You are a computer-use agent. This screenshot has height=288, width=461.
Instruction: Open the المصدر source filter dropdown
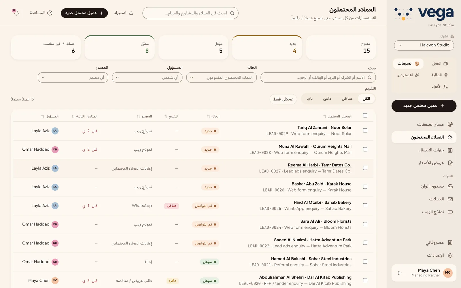pyautogui.click(x=73, y=77)
